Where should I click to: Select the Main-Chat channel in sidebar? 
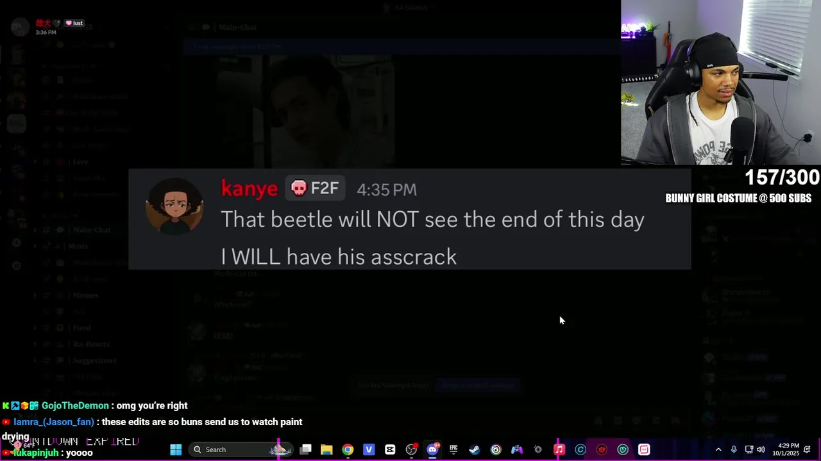pos(92,230)
